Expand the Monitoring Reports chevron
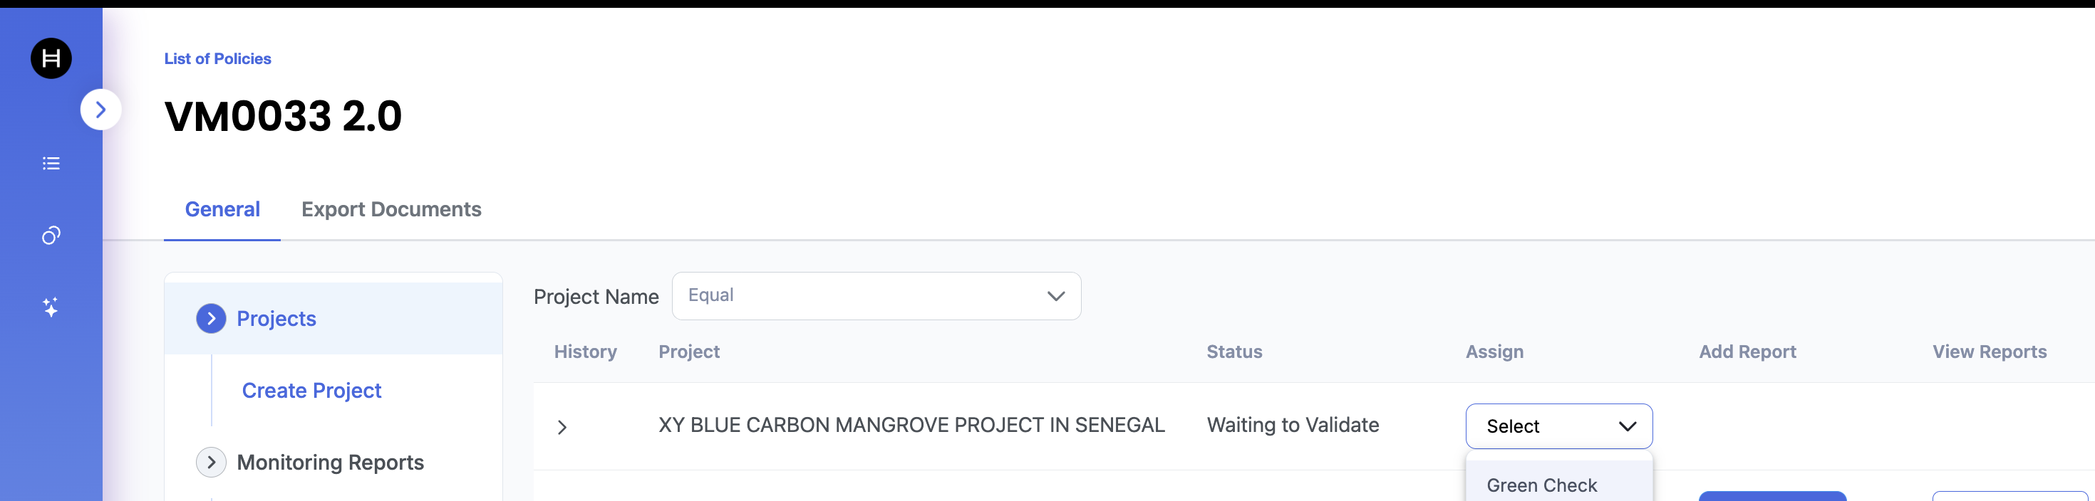Image resolution: width=2095 pixels, height=501 pixels. 212,462
